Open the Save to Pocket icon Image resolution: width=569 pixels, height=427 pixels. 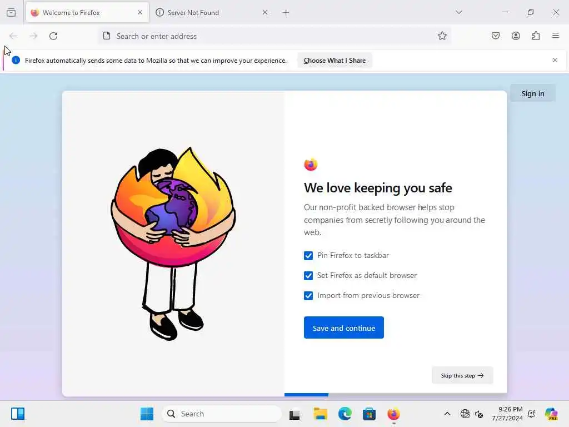pos(496,36)
